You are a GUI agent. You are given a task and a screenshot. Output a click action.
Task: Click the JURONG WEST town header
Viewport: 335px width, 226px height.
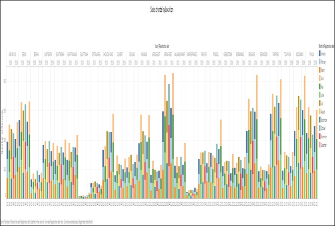[x=168, y=55]
